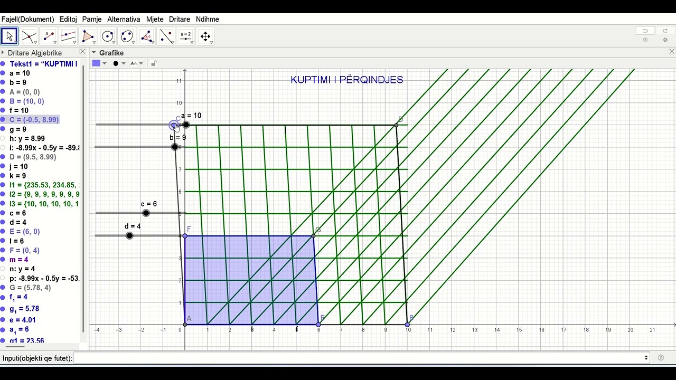Toggle visibility of list l1
Viewport: 676px width, 380px height.
click(3, 185)
